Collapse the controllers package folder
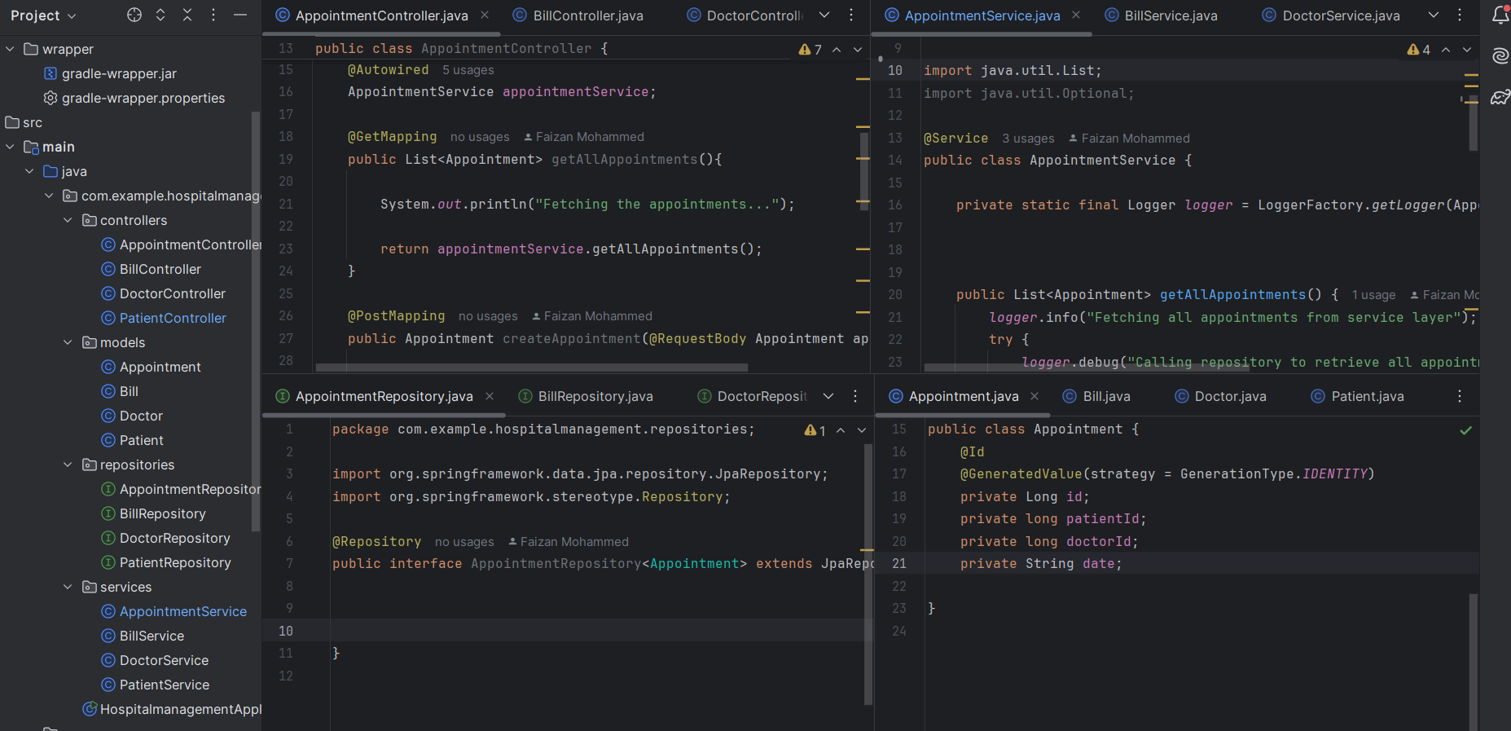This screenshot has width=1511, height=731. click(68, 220)
